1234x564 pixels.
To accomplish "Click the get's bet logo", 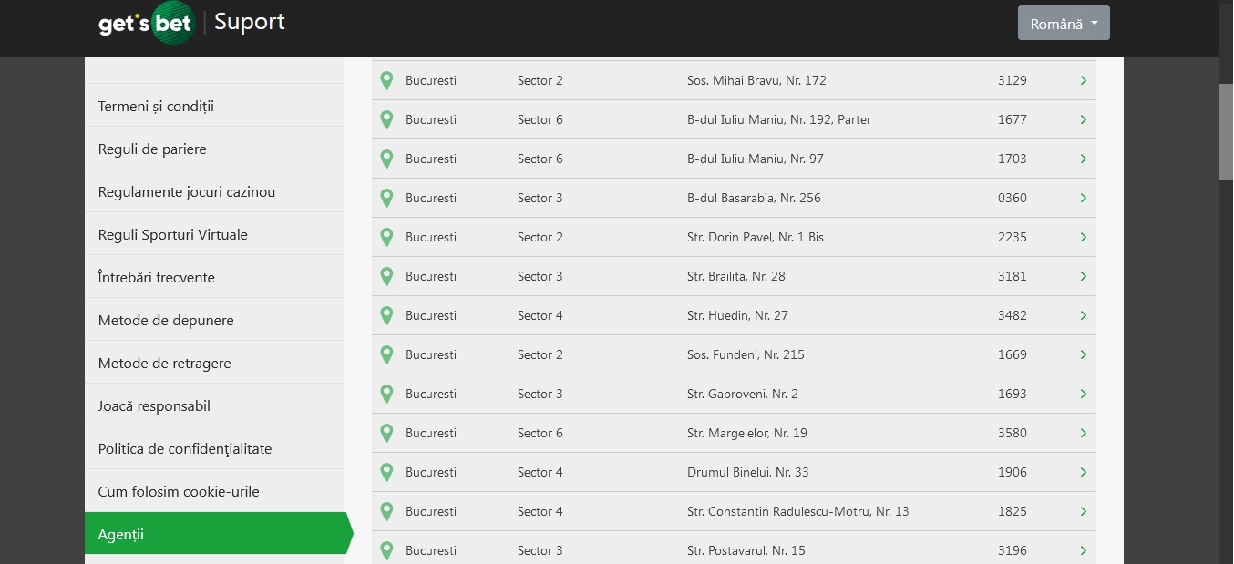I will click(x=147, y=23).
